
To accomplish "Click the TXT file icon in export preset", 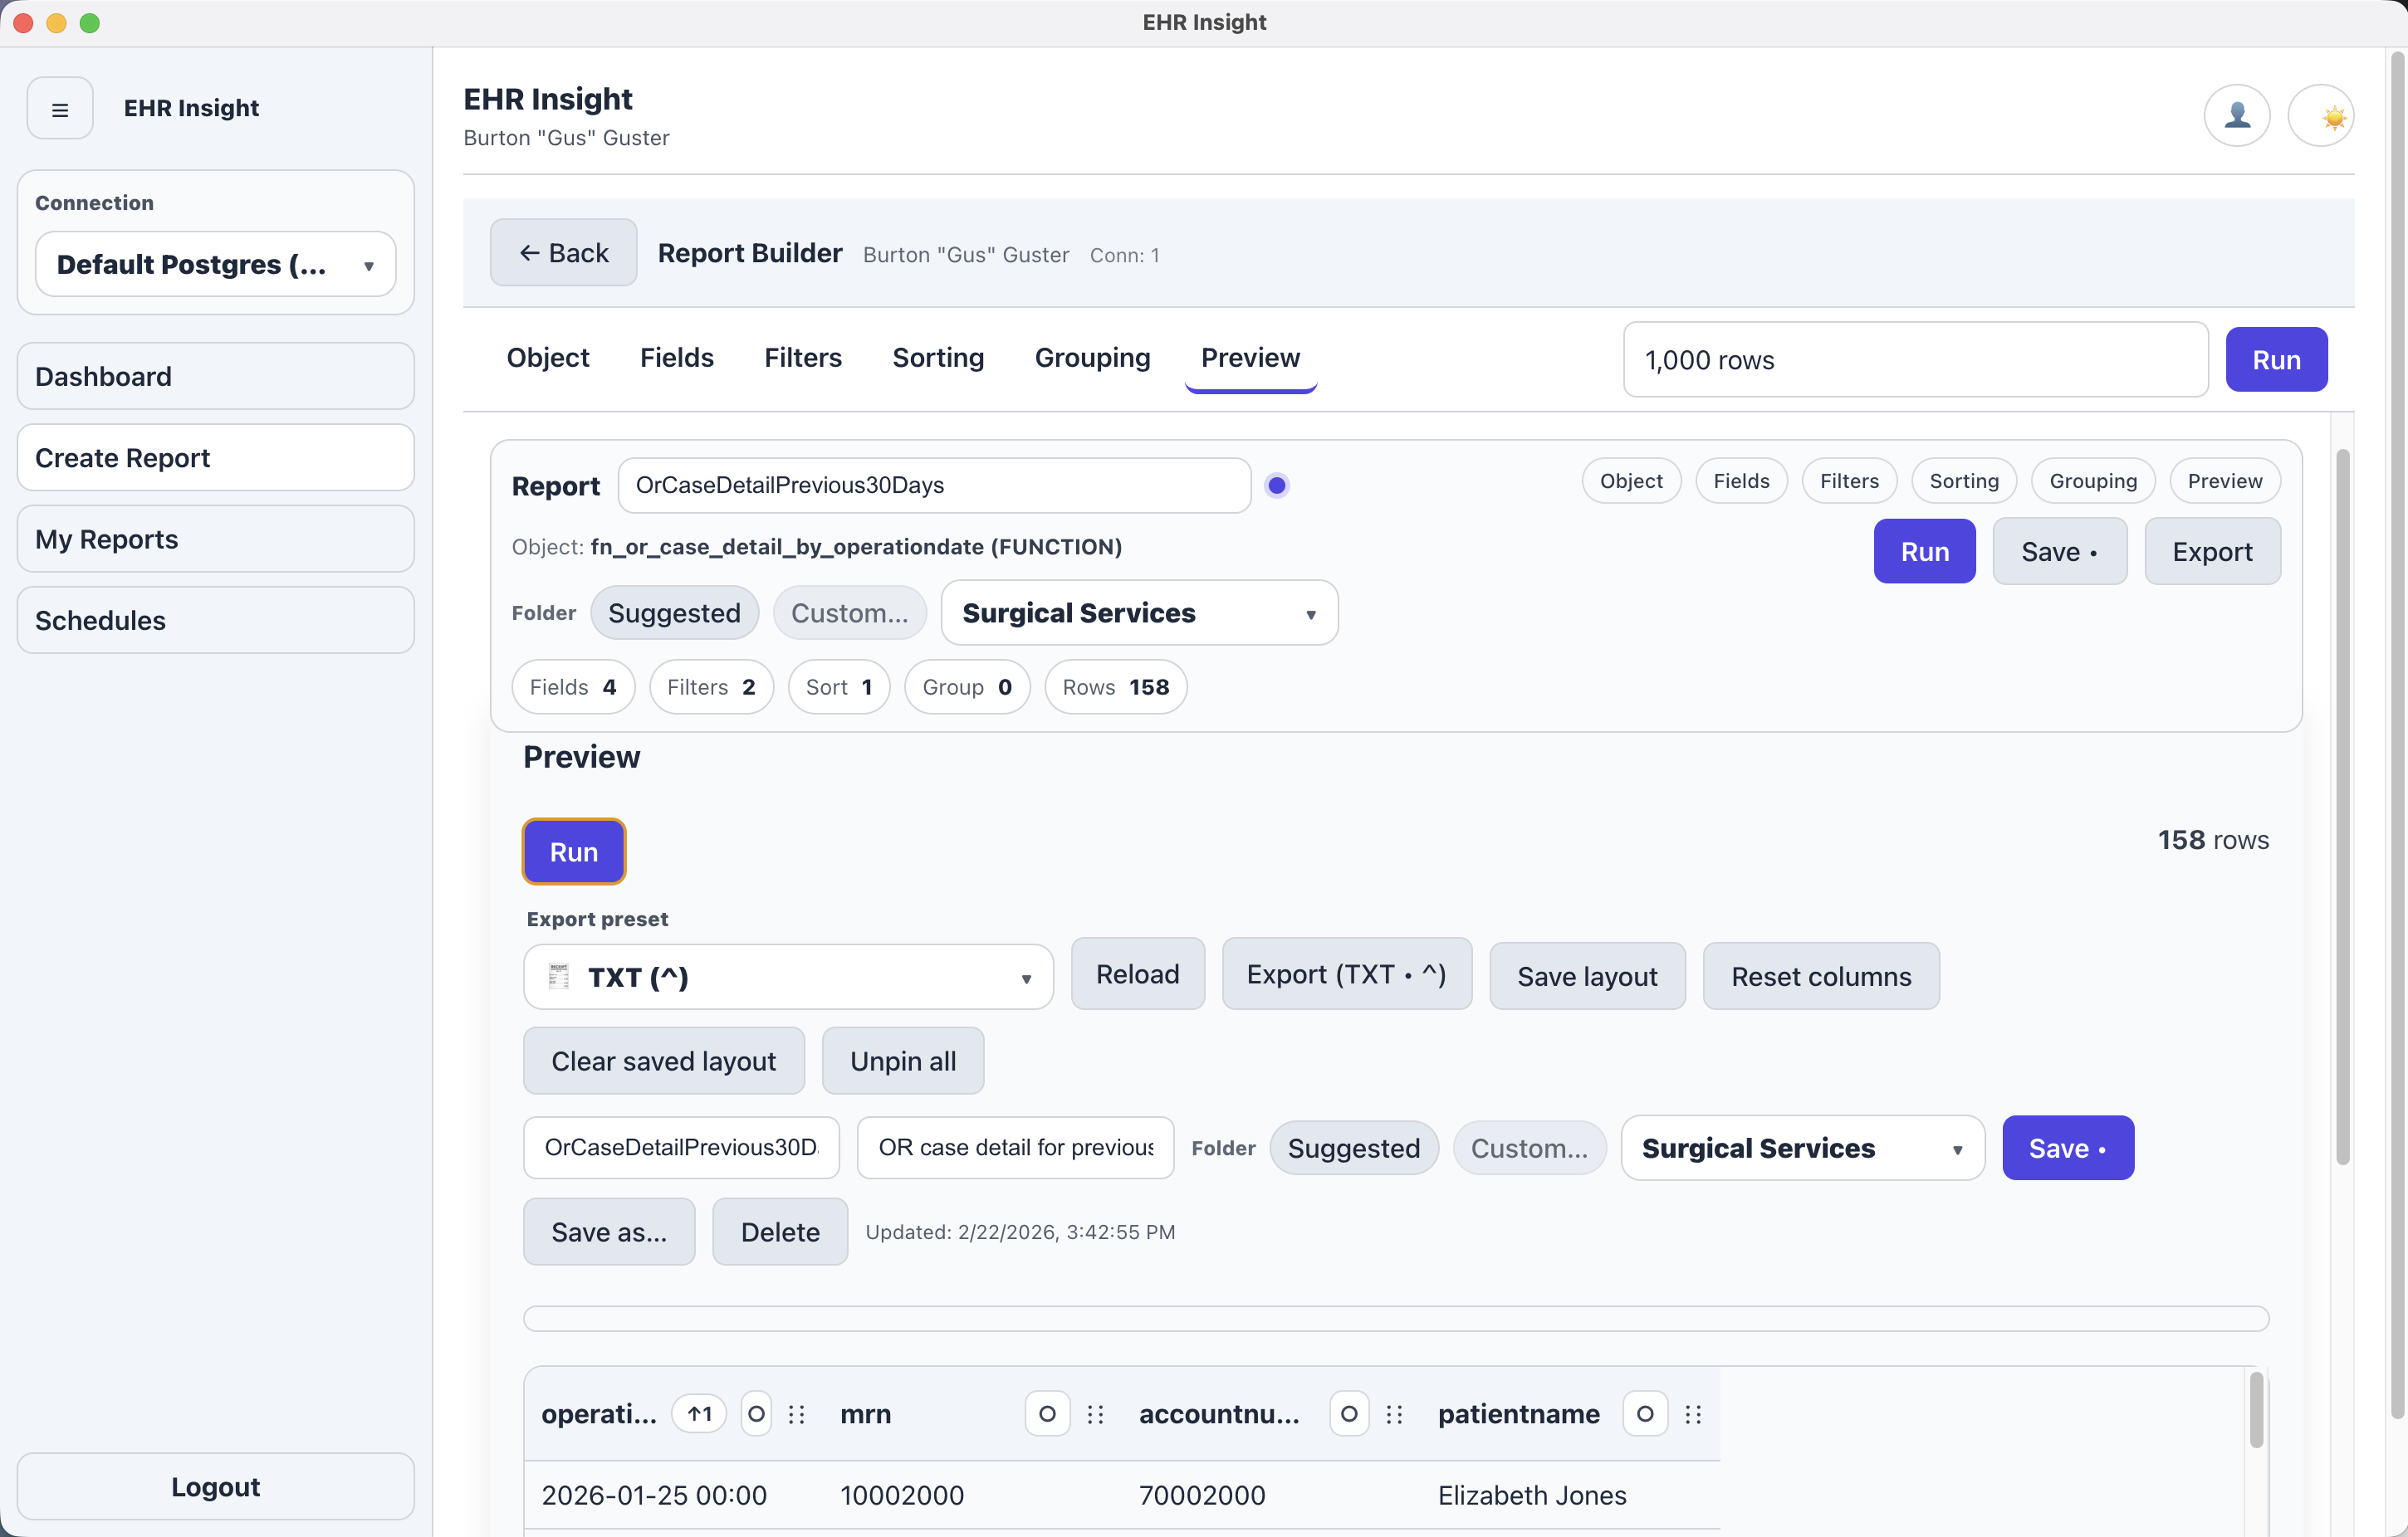I will (557, 976).
